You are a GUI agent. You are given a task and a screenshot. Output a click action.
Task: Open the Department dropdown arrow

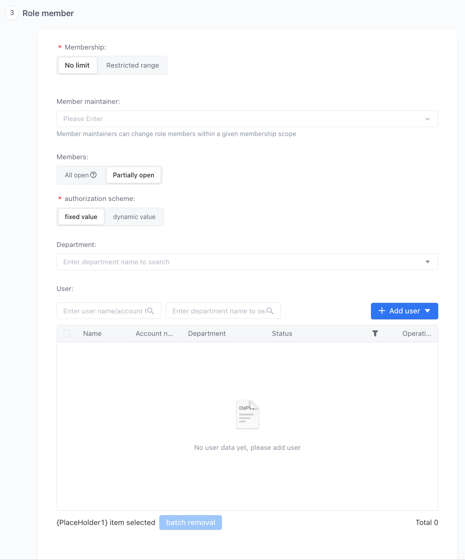(x=428, y=262)
